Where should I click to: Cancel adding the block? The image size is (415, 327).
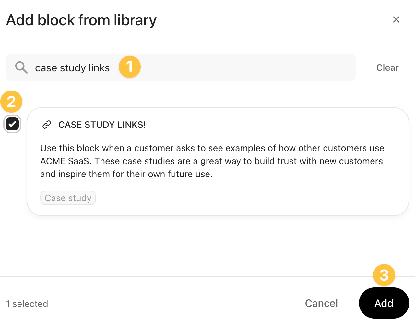[321, 303]
